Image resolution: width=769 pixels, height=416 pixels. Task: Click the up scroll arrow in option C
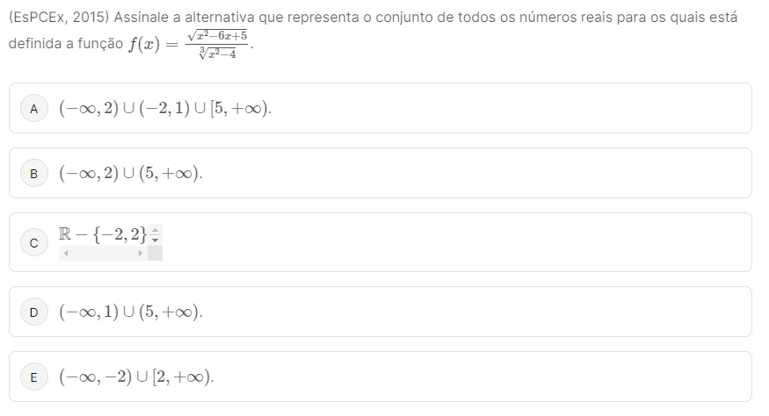click(155, 229)
